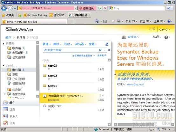Viewport: 176px width, 132px height.
Task: Click the IE Back navigation button
Action: click(4, 8)
